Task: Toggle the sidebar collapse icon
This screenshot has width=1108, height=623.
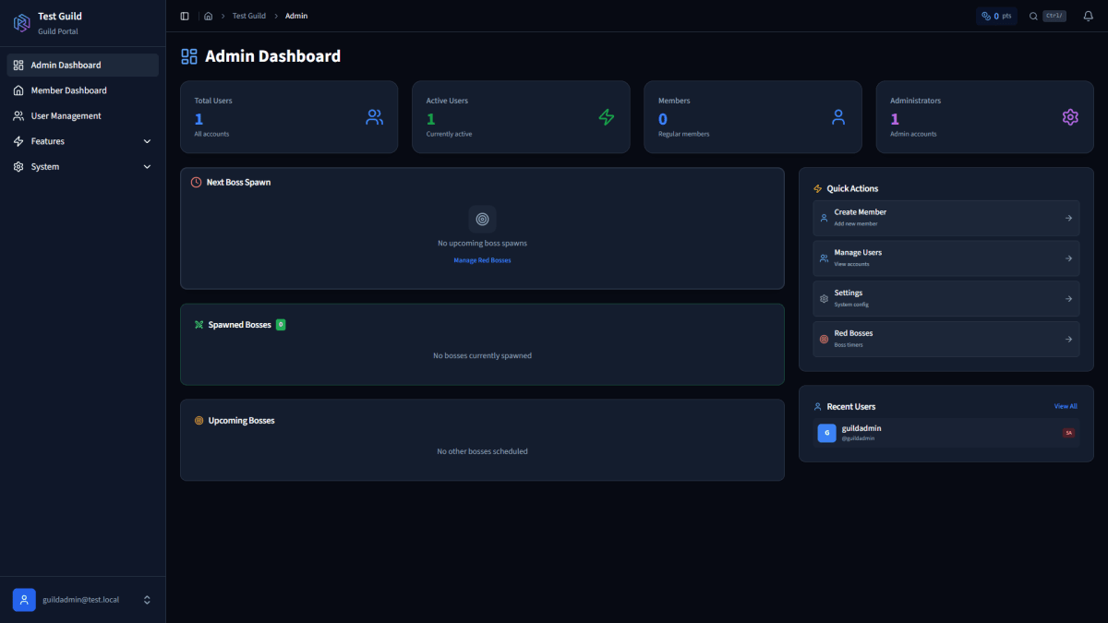Action: [x=184, y=16]
